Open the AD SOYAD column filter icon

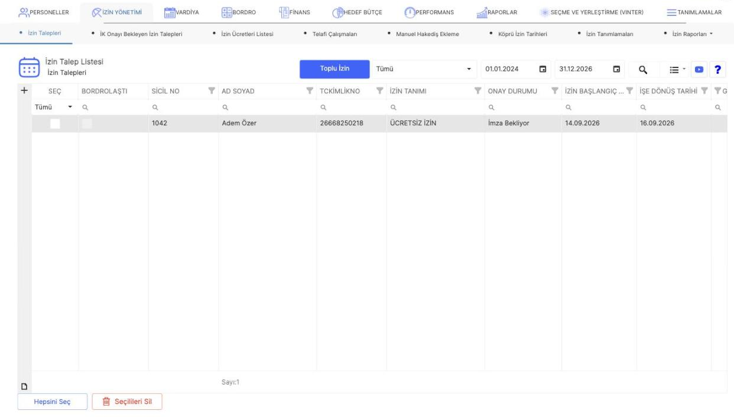click(310, 91)
